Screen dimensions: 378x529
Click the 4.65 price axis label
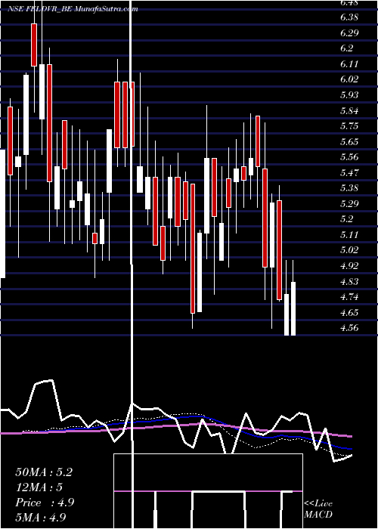point(349,312)
